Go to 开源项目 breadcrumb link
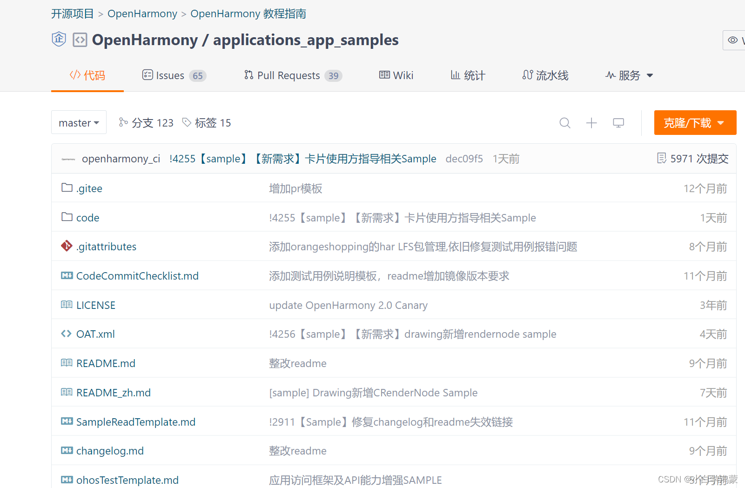Screen dimensions: 745x488 [x=73, y=14]
